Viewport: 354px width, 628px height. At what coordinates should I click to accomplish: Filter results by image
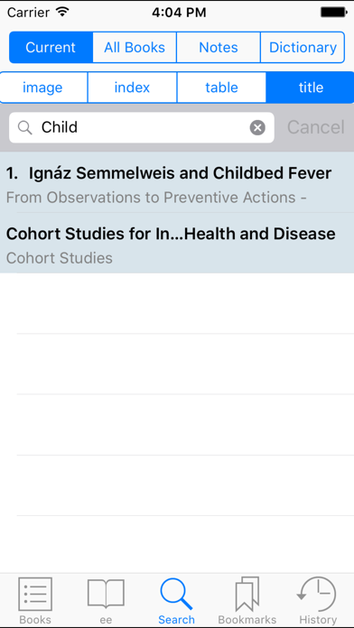43,88
